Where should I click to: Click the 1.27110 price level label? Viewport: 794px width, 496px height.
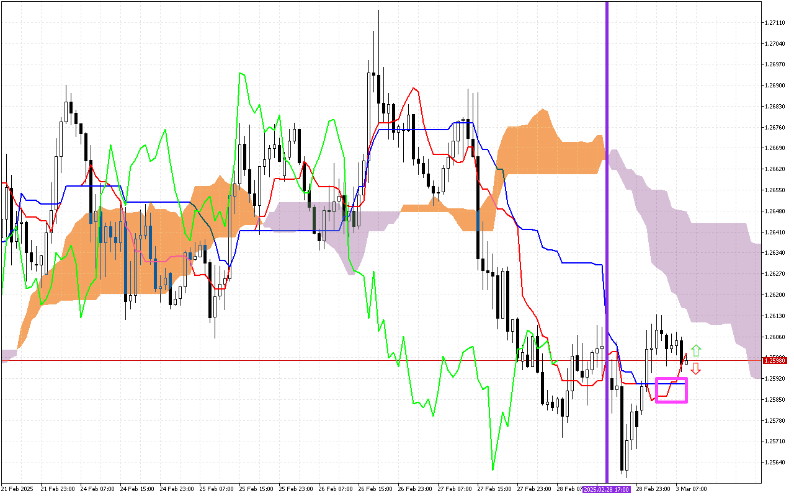coord(775,23)
